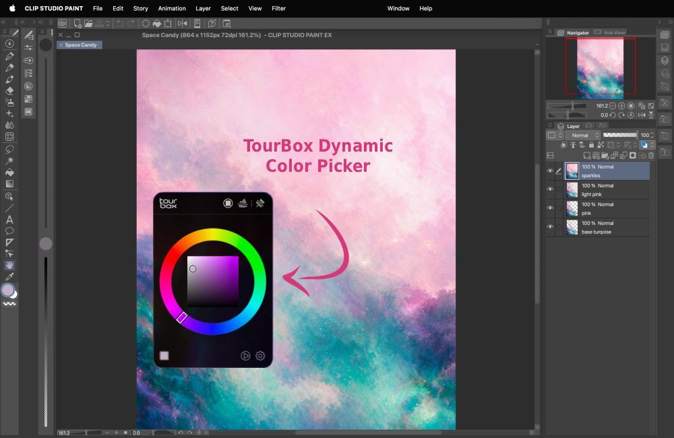
Task: Open Clip Studio launcher from command bar
Action: point(62,23)
